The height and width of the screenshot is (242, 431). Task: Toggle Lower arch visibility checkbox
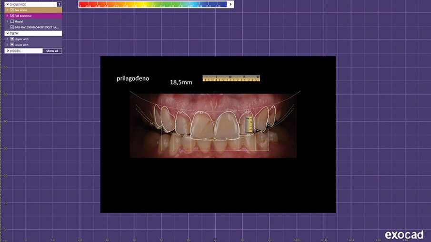click(12, 45)
